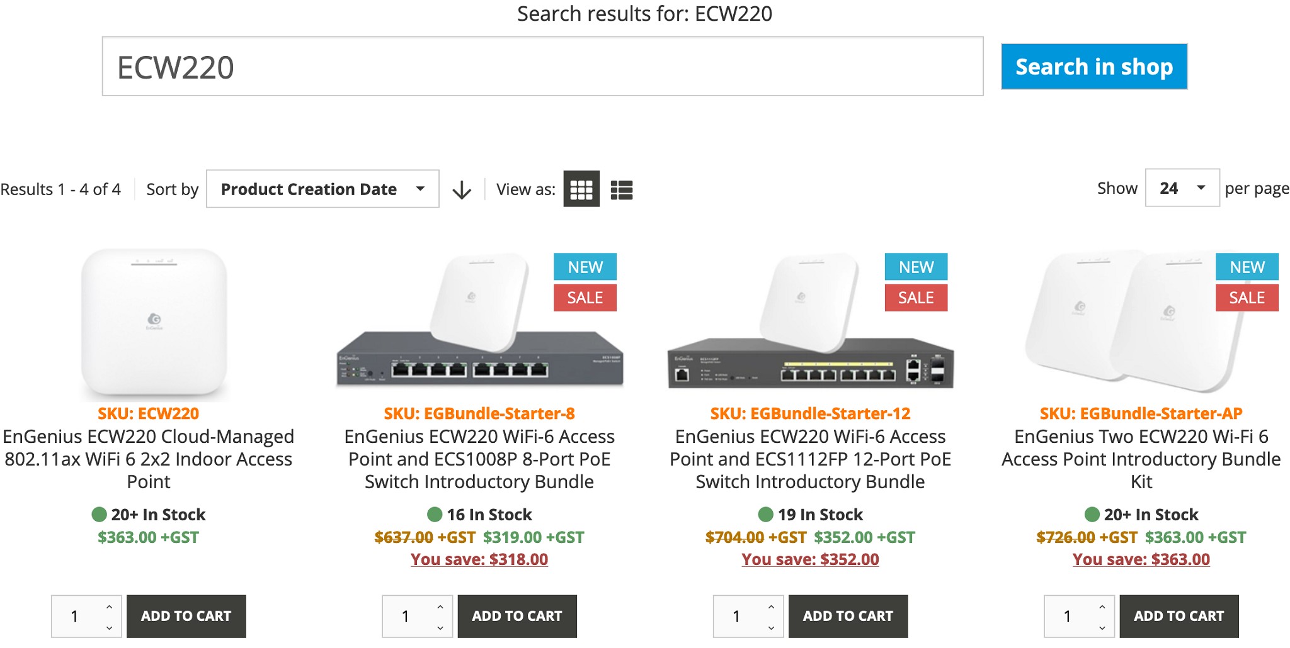Add the Starter-AP bundle to cart

(1179, 617)
